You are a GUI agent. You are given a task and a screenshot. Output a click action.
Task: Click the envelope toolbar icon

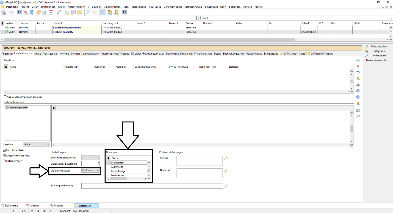[73, 12]
